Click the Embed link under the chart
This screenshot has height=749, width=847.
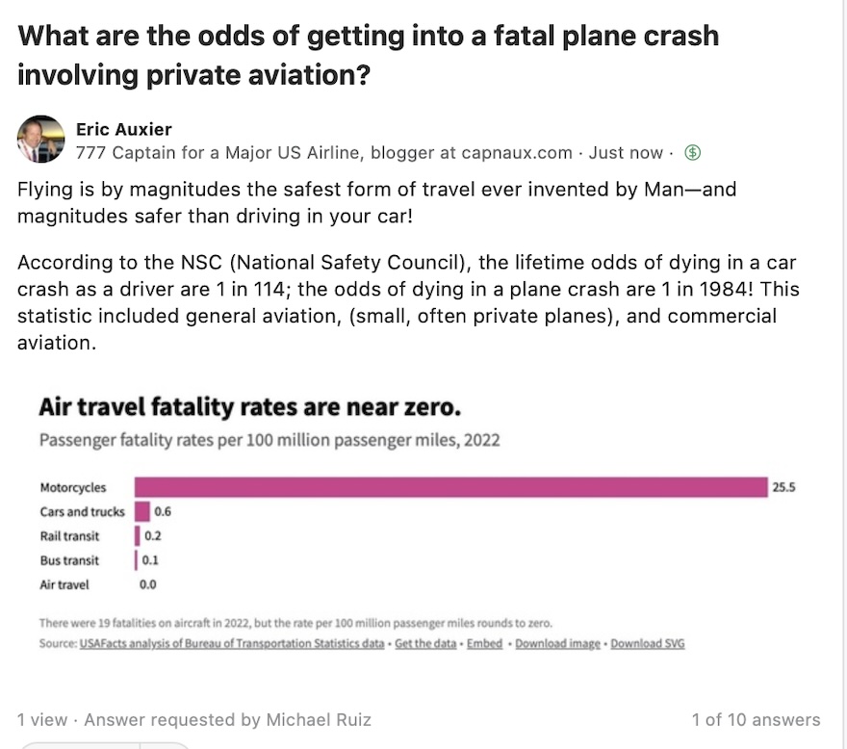coord(484,644)
